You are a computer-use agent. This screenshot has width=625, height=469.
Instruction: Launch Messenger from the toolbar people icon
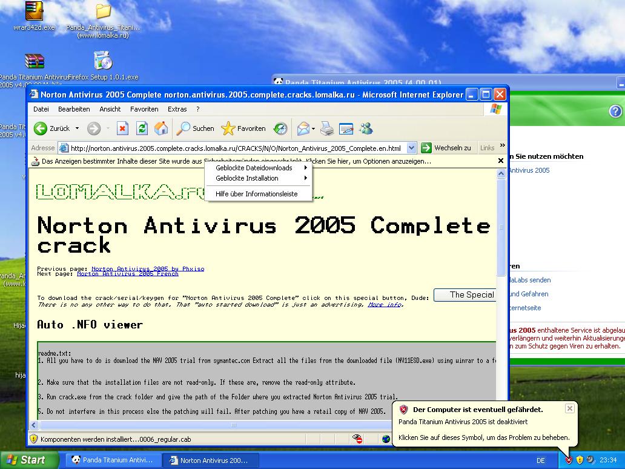coord(366,128)
